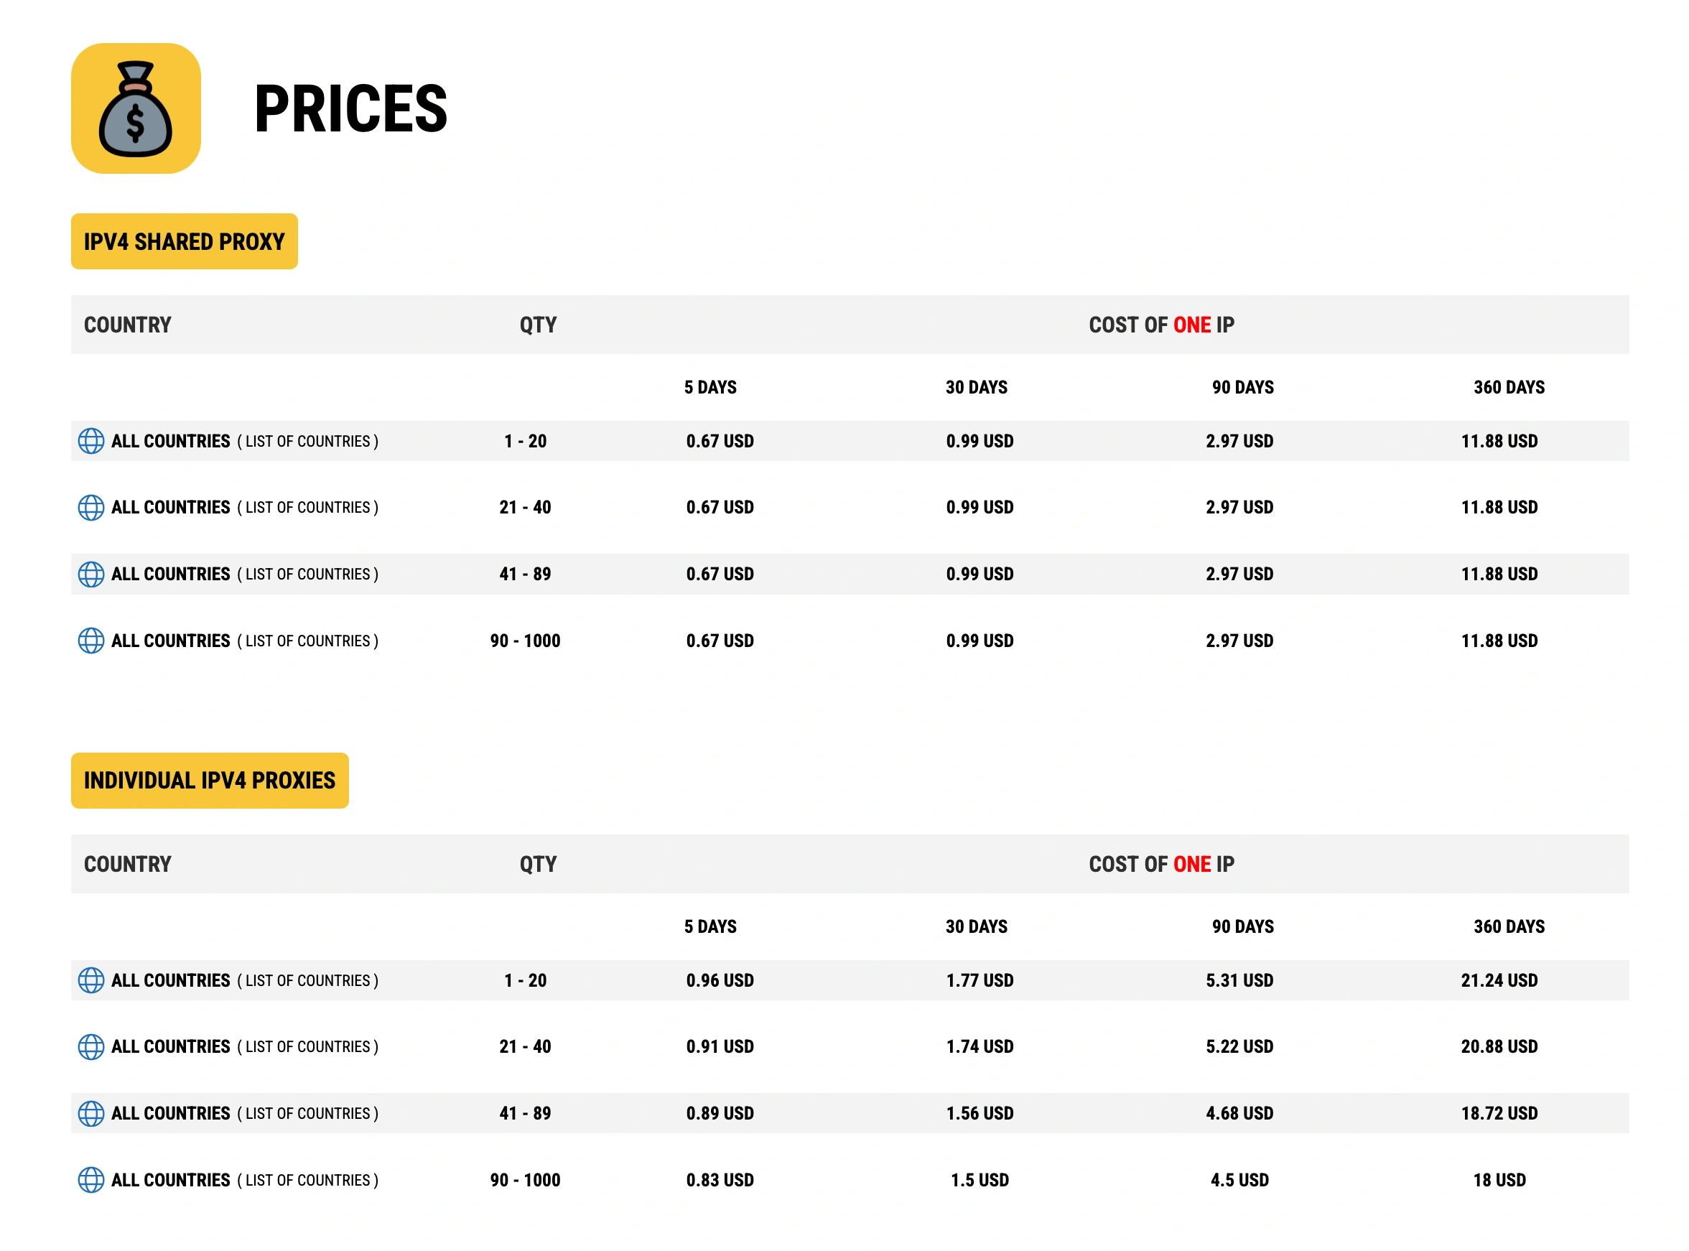
Task: Click the 18 USD 360-day price
Action: coord(1499,1181)
